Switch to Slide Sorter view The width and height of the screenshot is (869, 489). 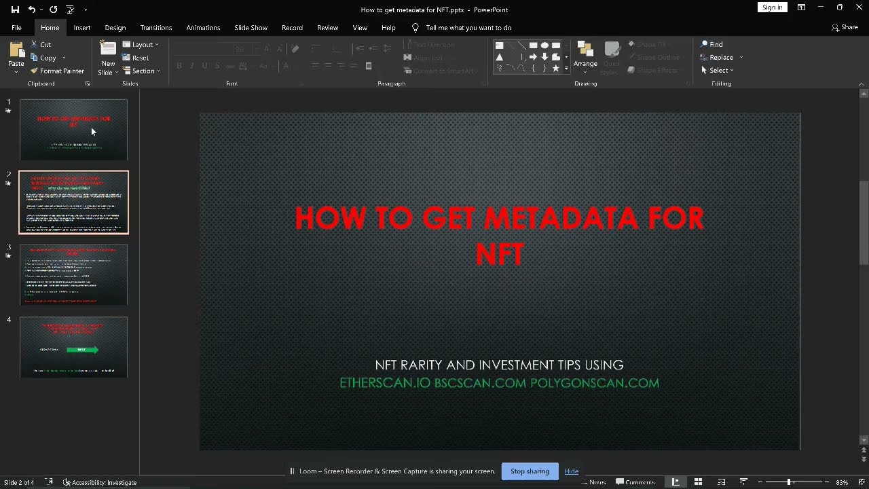698,482
